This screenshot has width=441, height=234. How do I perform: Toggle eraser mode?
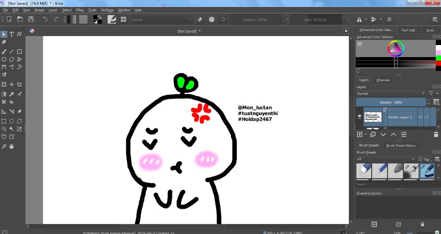point(200,19)
